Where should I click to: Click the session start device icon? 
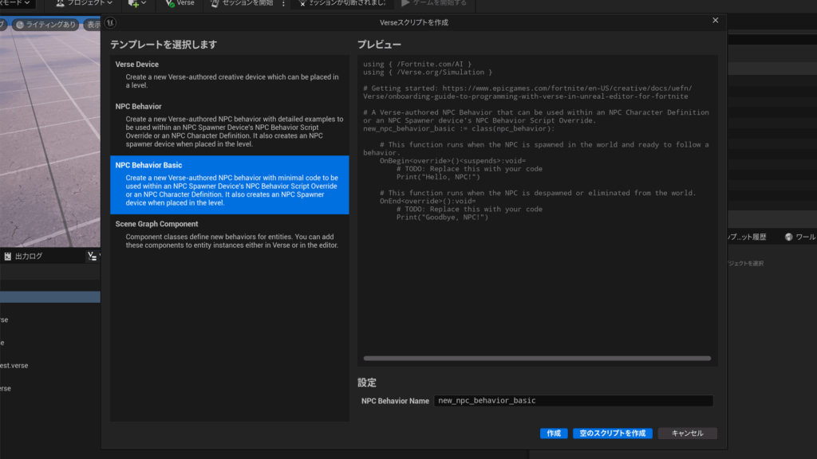[215, 3]
